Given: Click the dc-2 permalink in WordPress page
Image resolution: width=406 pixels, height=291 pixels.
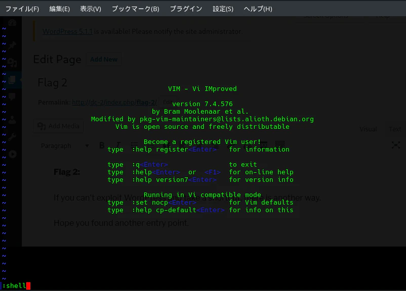Looking at the screenshot, I should (114, 103).
